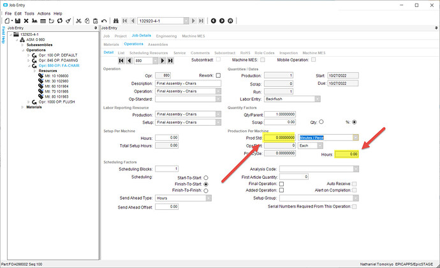Switch to the Materials sub-tab

[x=111, y=45]
